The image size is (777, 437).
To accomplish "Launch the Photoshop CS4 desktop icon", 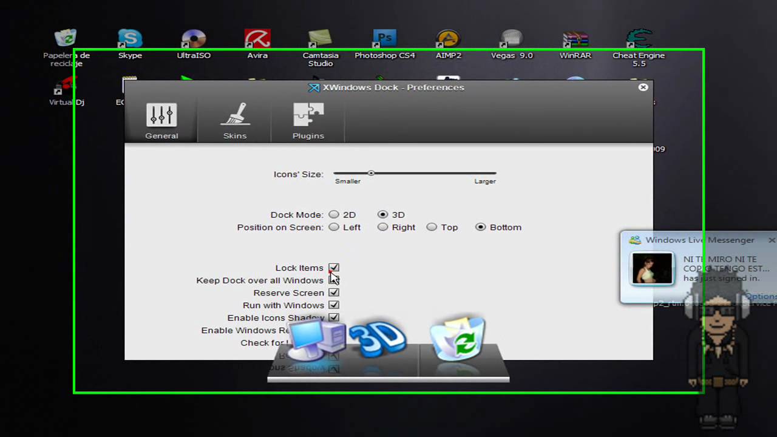I will point(385,44).
